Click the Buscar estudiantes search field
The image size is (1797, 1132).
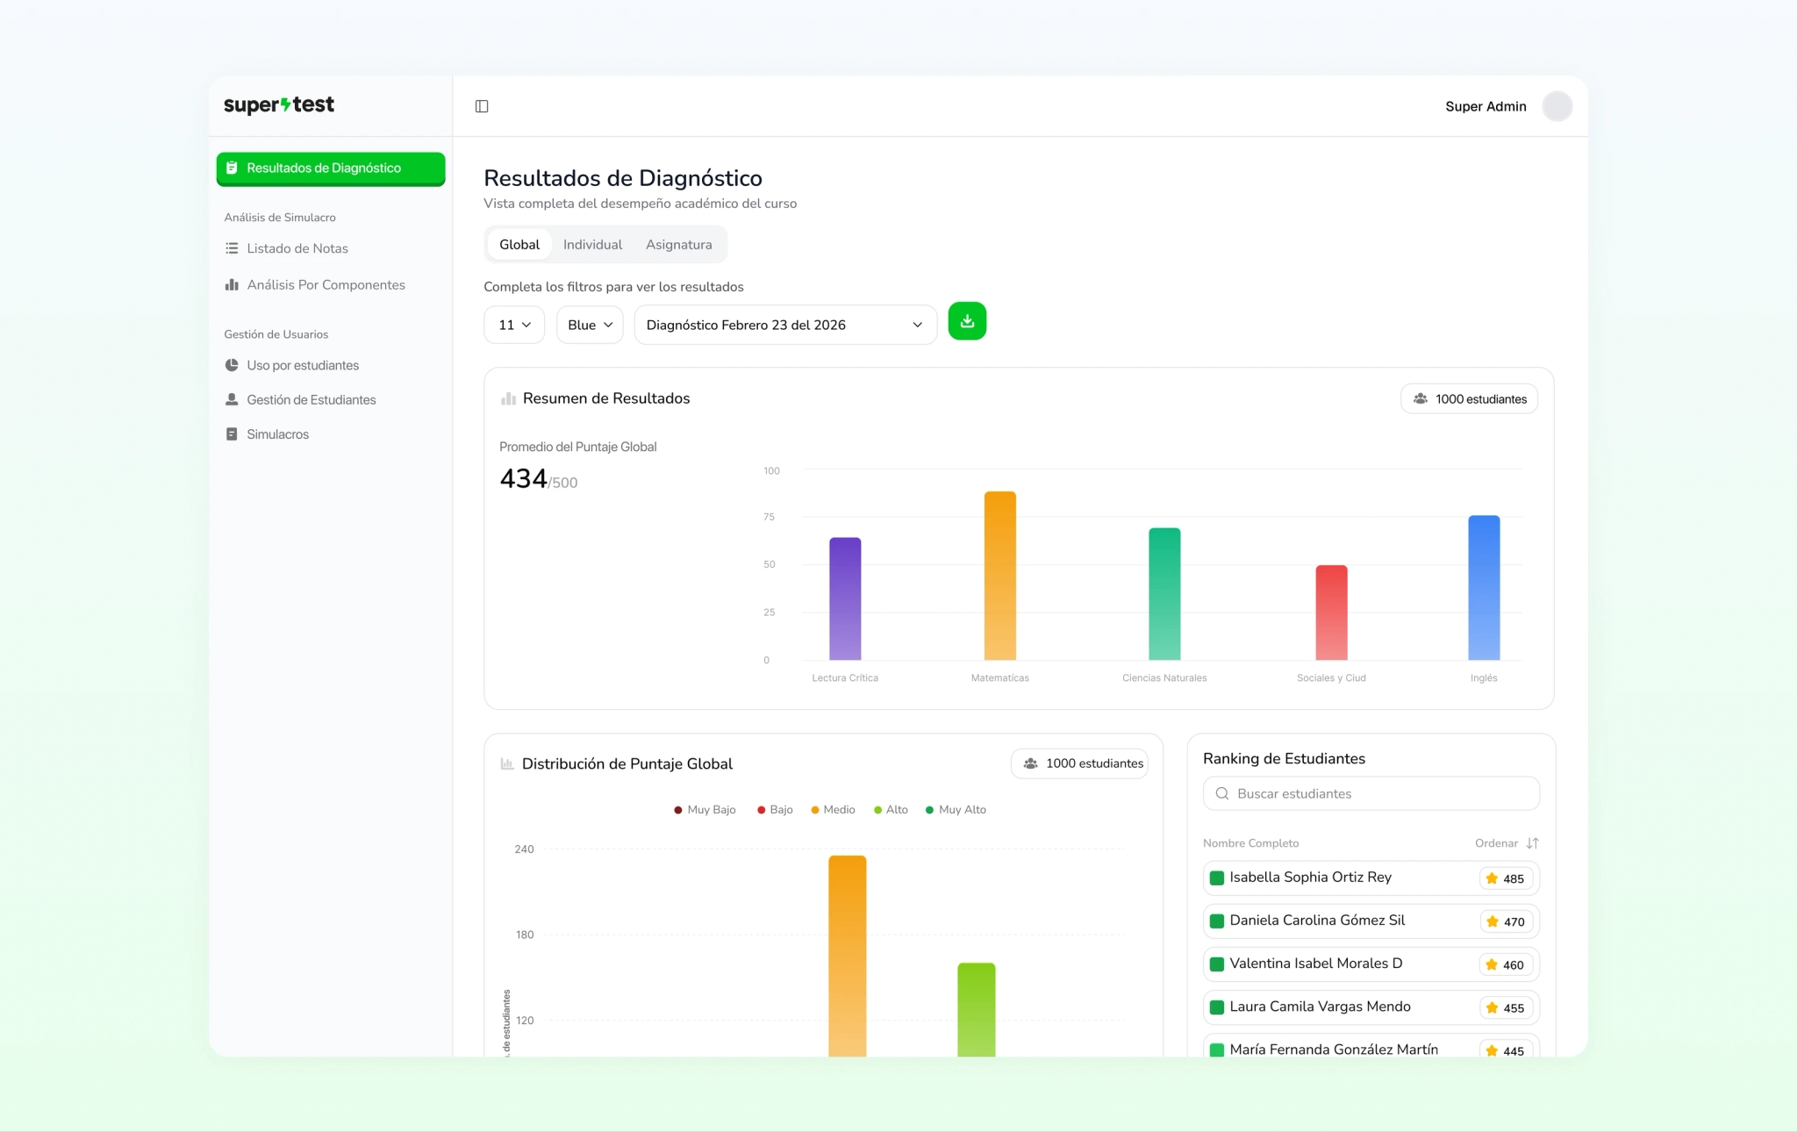[x=1371, y=793]
